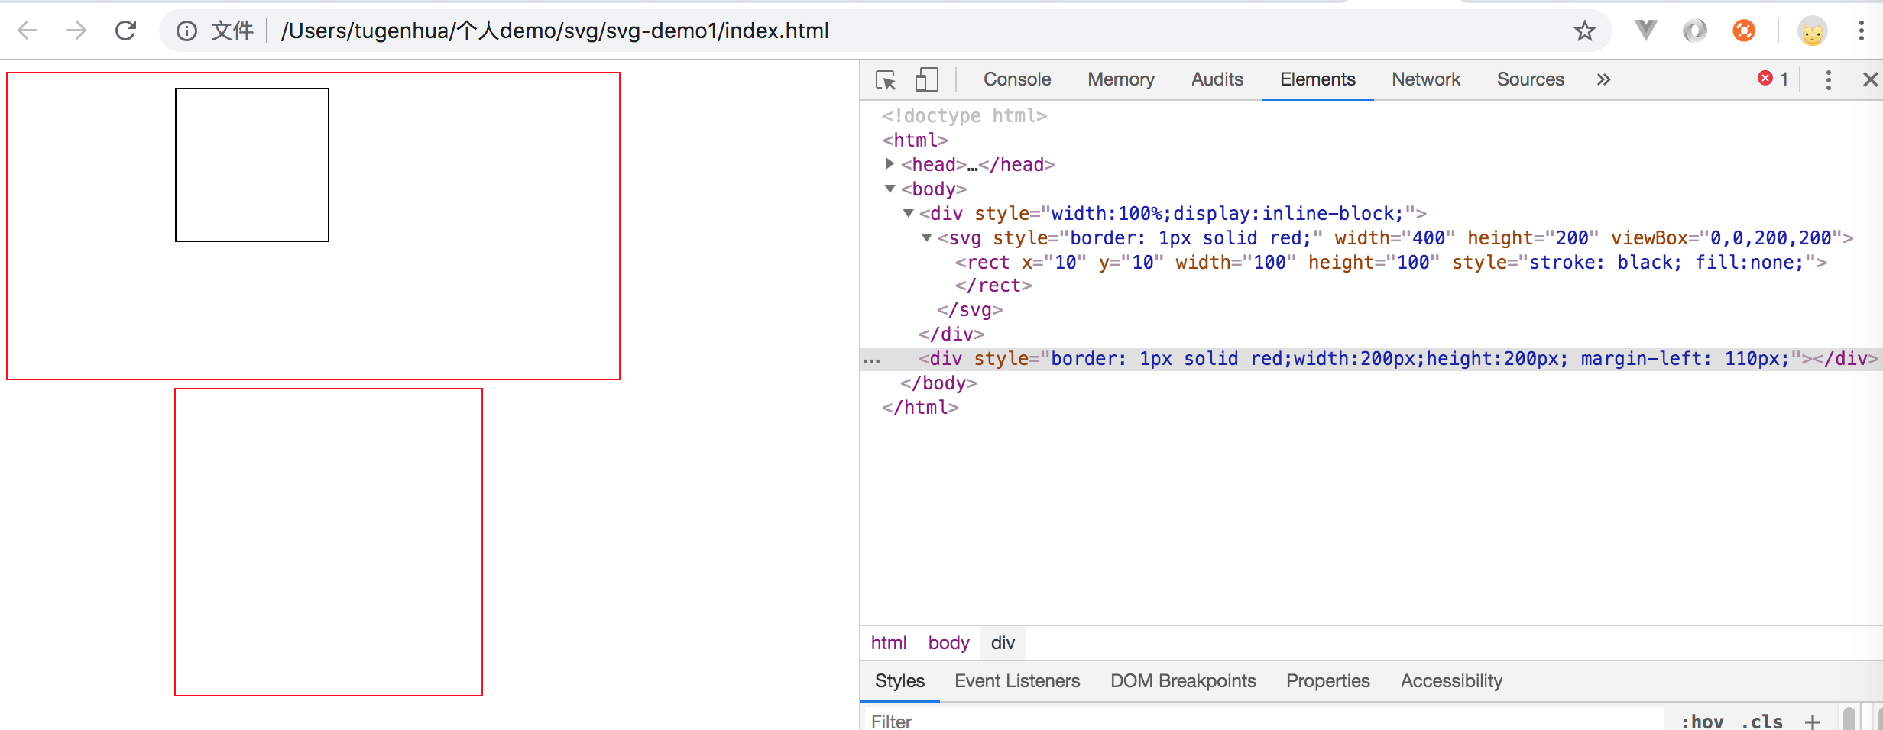This screenshot has height=730, width=1883.
Task: Toggle the device toolbar
Action: pyautogui.click(x=926, y=79)
